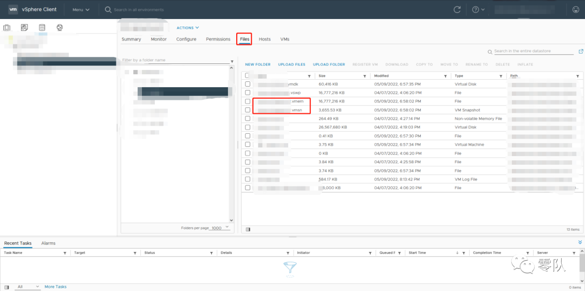Viewport: 585px width, 291px height.
Task: Click the Modified column filter icon
Action: coord(445,76)
